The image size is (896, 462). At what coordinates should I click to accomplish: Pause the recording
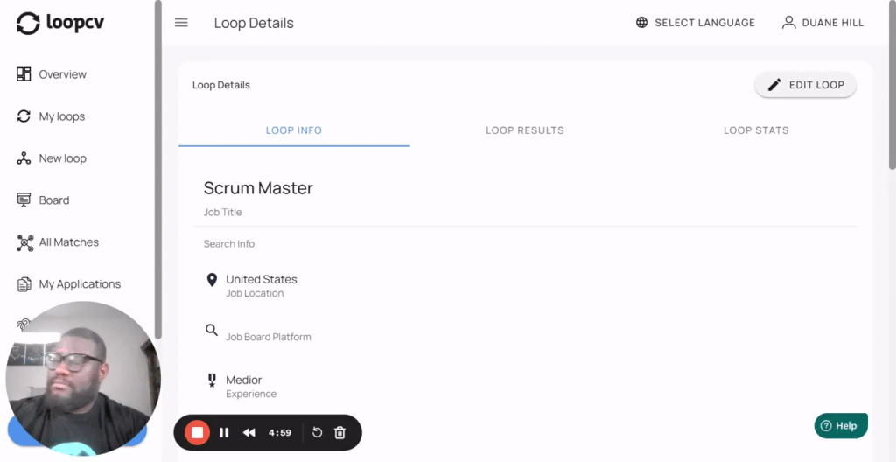click(x=224, y=433)
